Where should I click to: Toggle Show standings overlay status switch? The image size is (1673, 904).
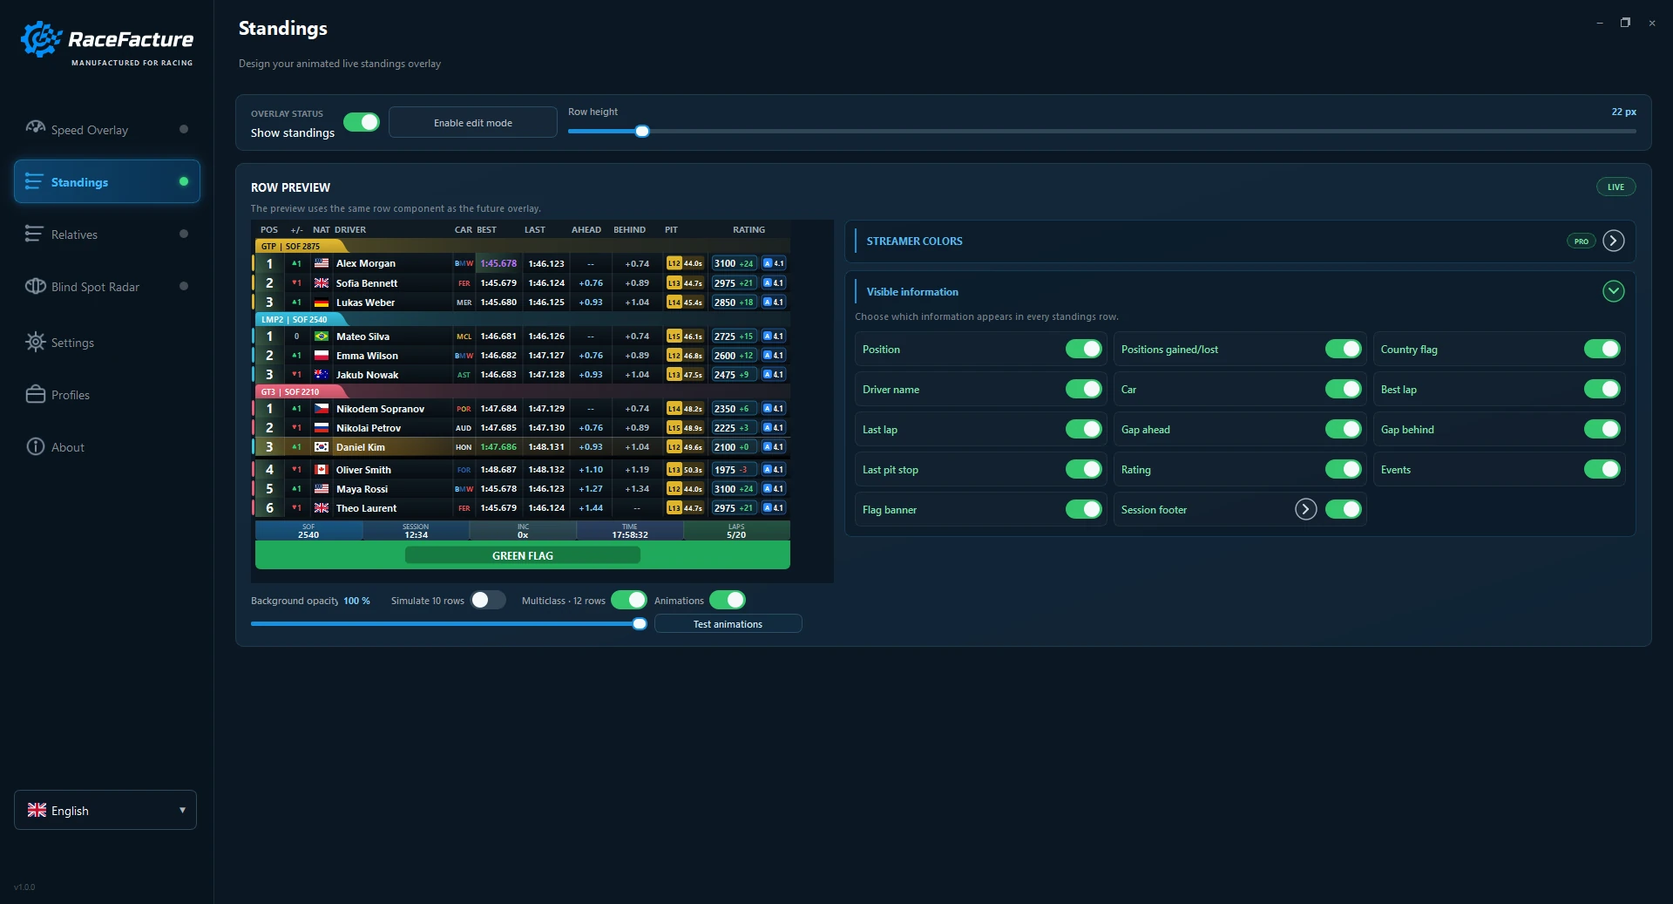pyautogui.click(x=362, y=122)
